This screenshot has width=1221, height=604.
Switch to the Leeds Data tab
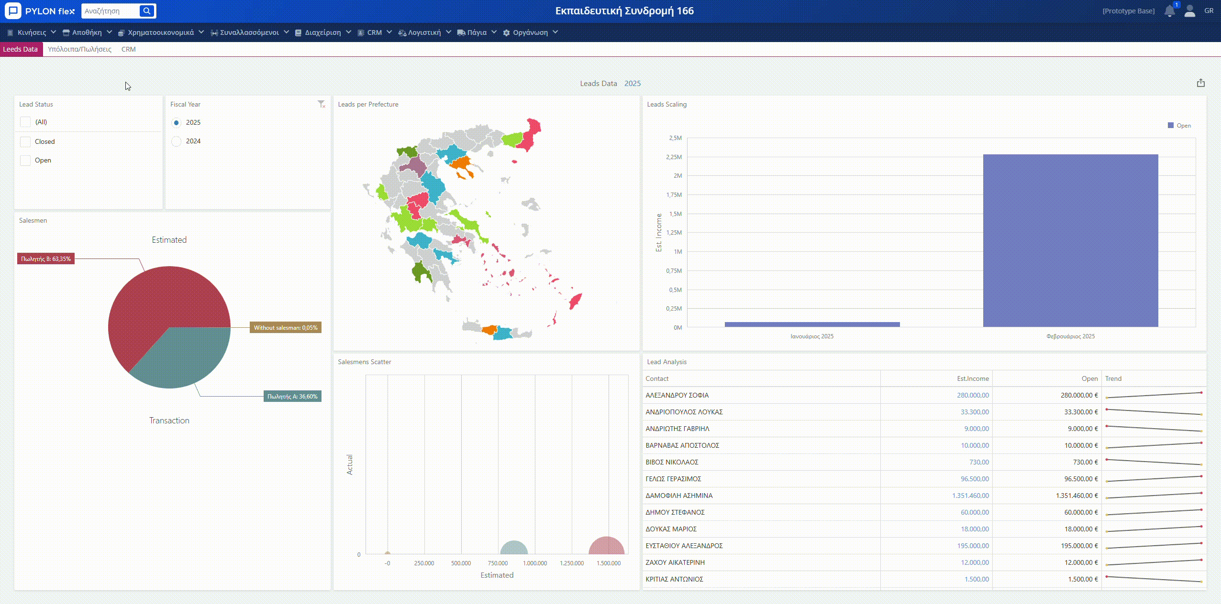21,49
